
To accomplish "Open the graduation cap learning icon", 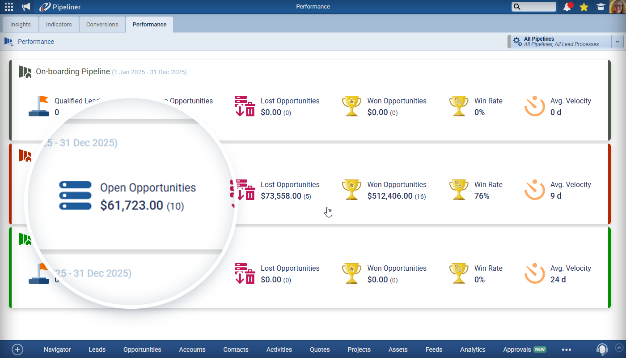I will pyautogui.click(x=601, y=7).
